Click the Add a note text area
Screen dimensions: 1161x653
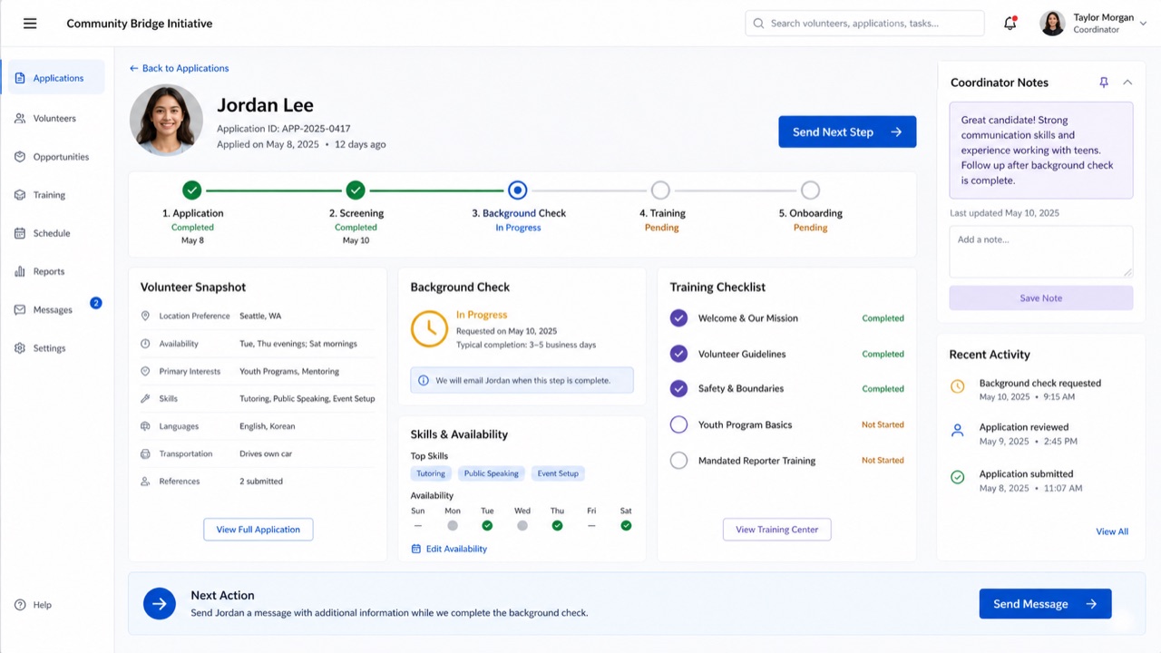pos(1041,252)
